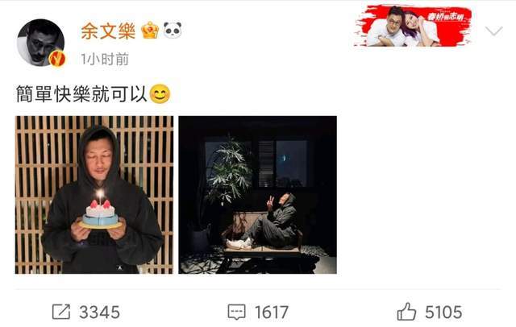Click the smiling face emoji
The height and width of the screenshot is (327, 516).
pyautogui.click(x=160, y=94)
